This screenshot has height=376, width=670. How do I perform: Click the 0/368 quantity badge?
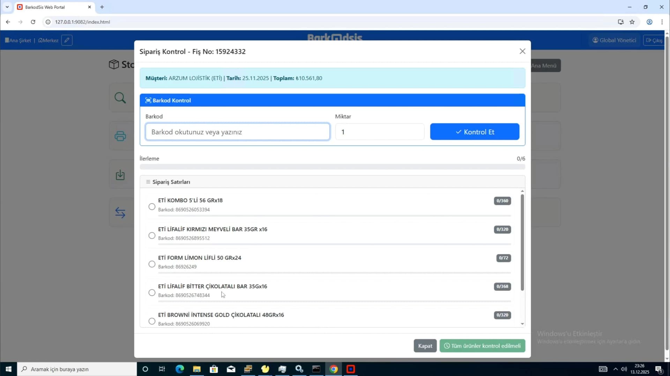[502, 286]
